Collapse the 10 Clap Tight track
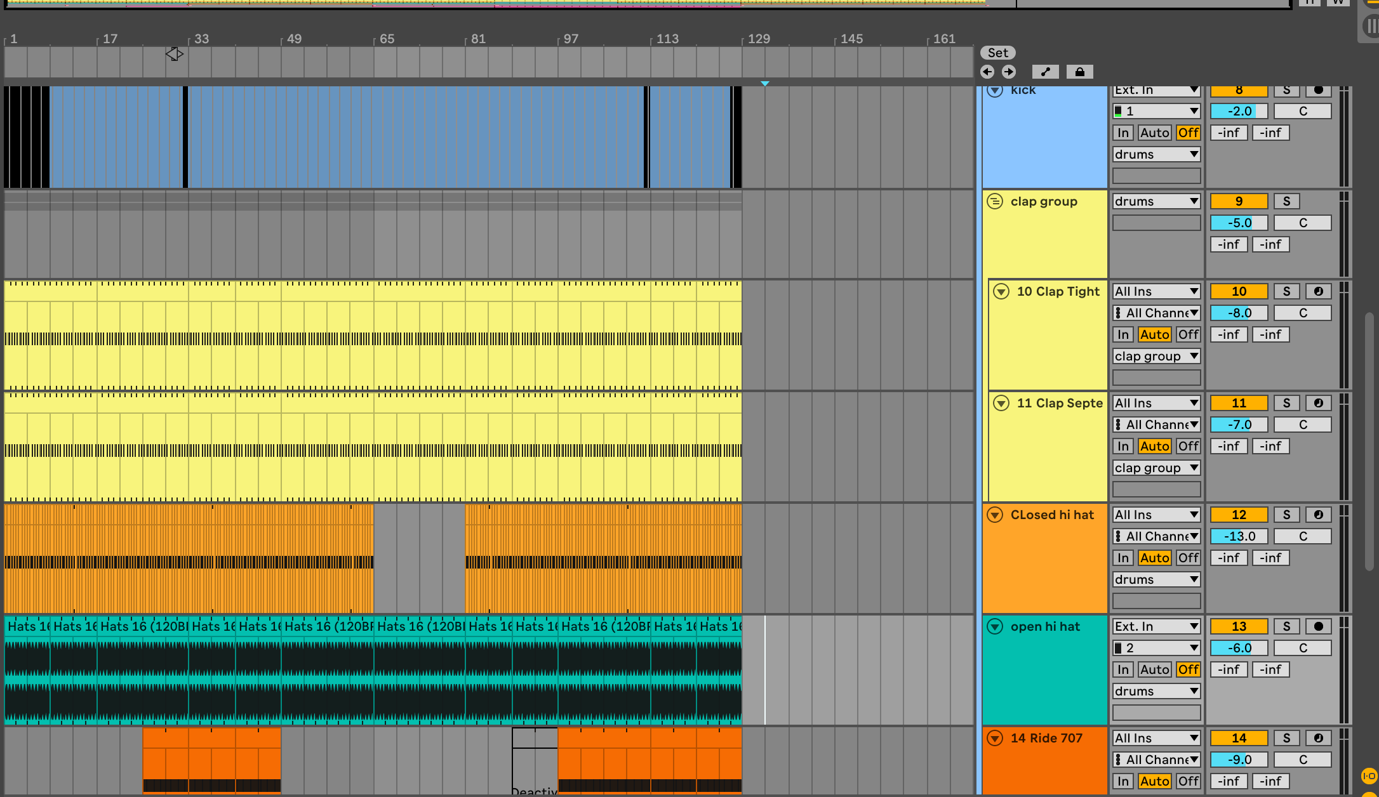1379x797 pixels. [x=1001, y=291]
